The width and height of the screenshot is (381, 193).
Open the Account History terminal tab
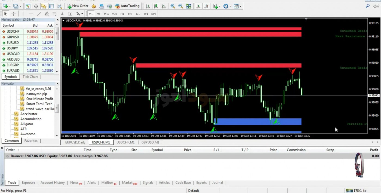53,183
